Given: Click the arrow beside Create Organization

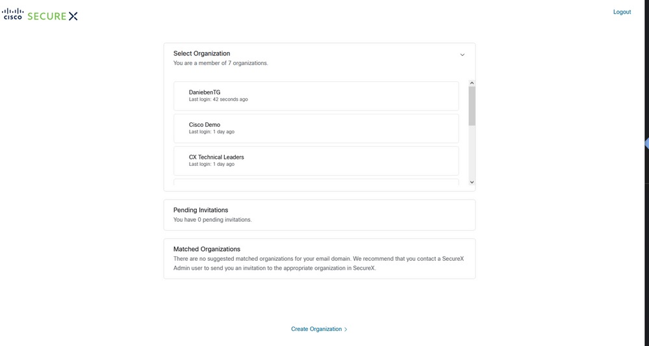Looking at the screenshot, I should (346, 330).
